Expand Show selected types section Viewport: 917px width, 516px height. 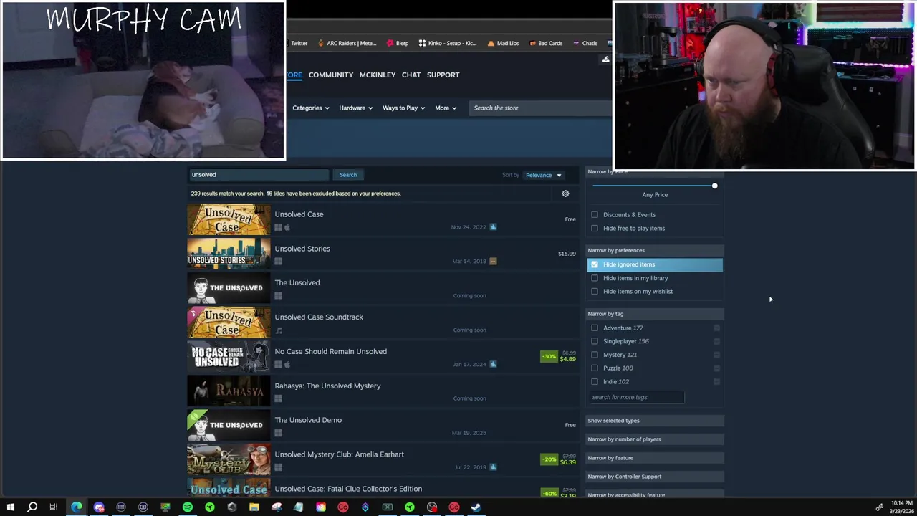[x=655, y=421]
